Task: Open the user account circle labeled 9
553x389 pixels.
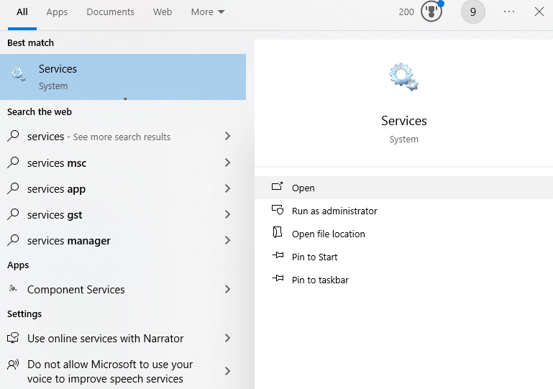Action: 472,12
